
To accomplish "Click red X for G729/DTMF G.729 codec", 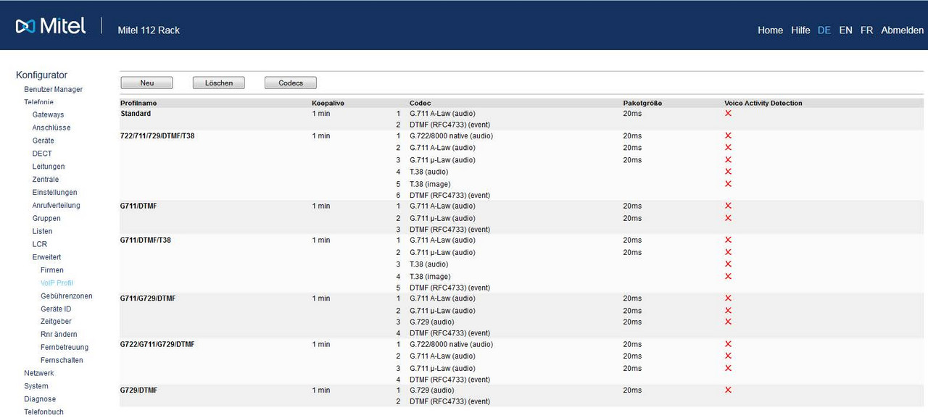I will tap(728, 390).
